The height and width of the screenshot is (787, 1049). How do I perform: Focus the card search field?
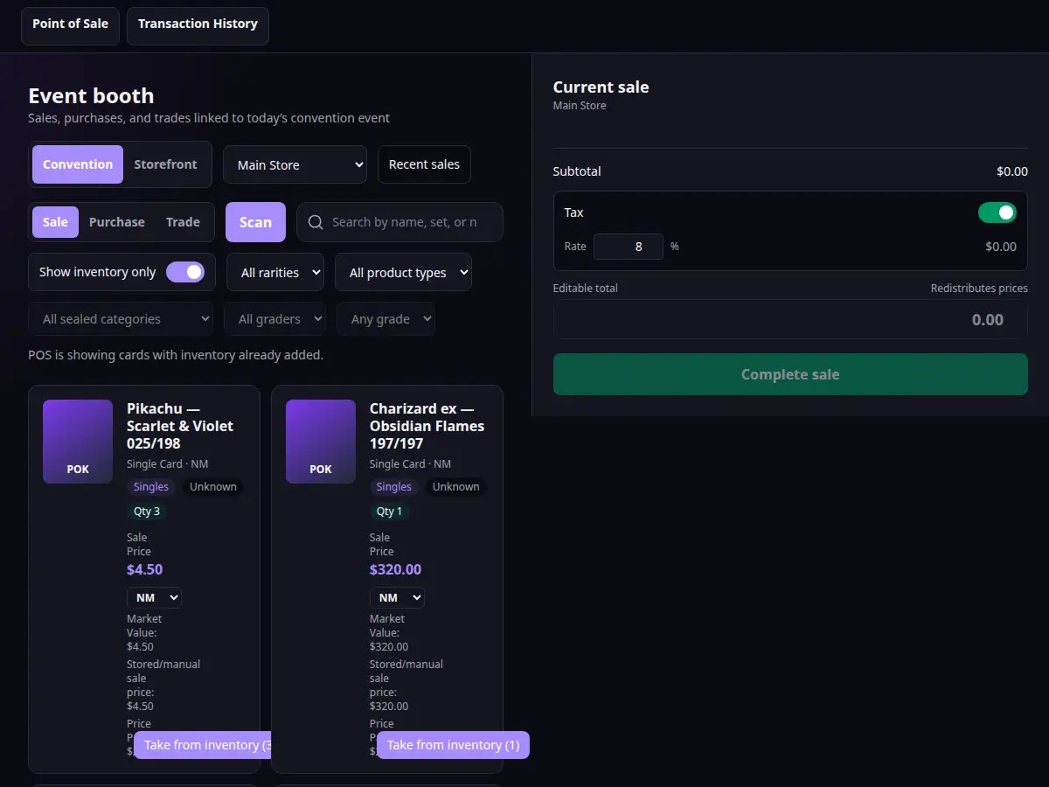pos(399,222)
